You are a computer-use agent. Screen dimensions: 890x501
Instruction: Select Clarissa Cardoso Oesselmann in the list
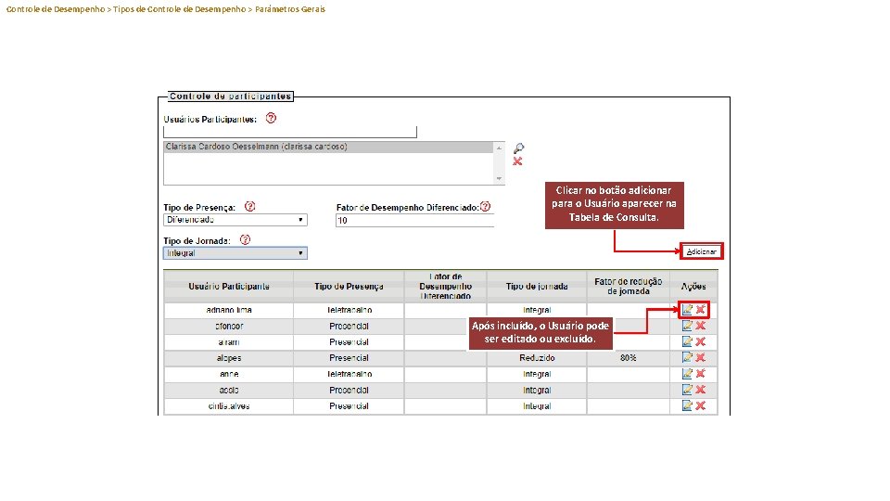pyautogui.click(x=329, y=147)
